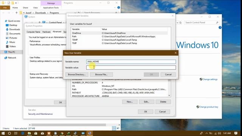Cancel the Environment Variables dialog

point(162,112)
